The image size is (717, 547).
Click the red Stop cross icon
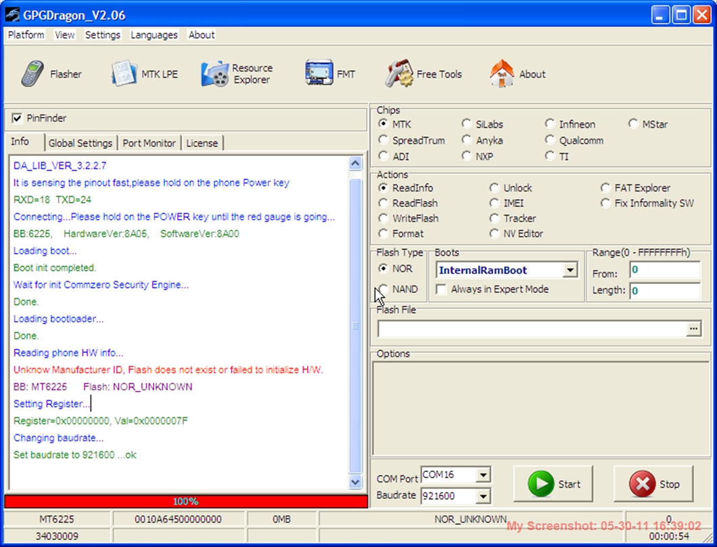tap(642, 483)
